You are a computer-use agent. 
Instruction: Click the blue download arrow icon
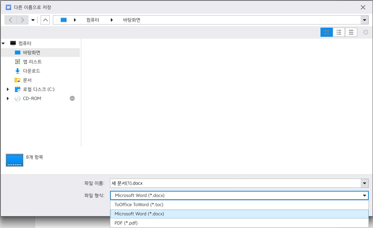(18, 71)
